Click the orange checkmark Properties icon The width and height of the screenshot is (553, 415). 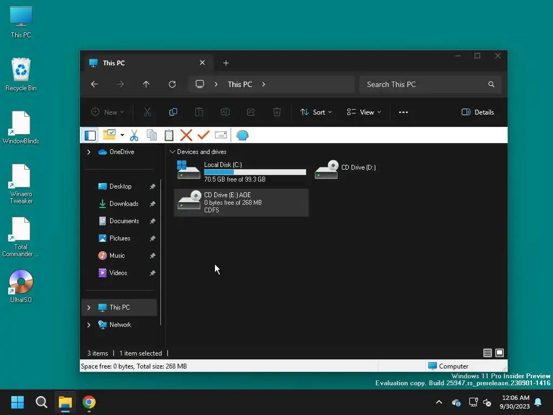[x=204, y=135]
